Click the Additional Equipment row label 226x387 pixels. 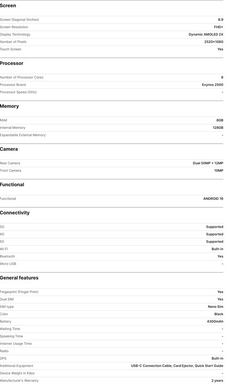pos(16,366)
